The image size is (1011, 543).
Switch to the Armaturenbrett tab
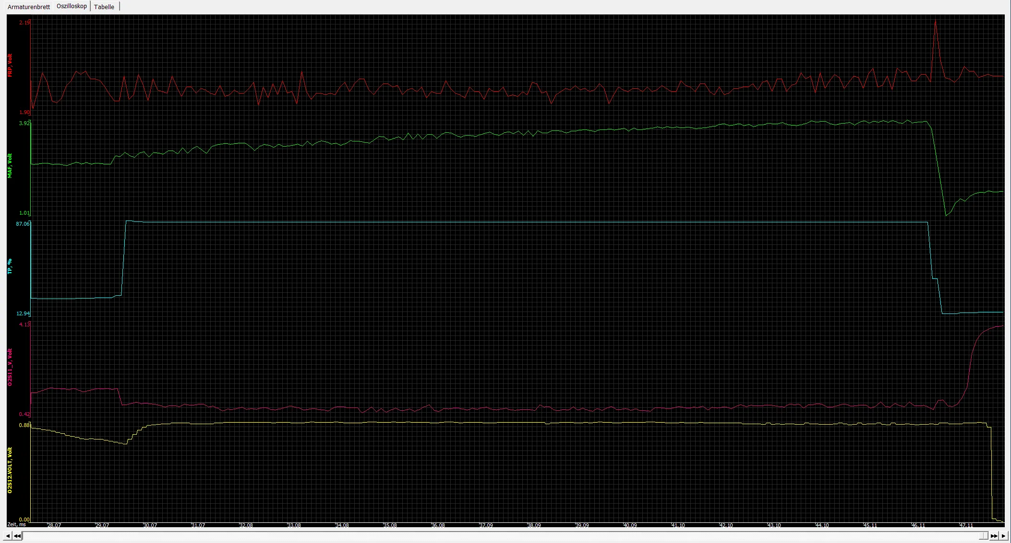[29, 7]
